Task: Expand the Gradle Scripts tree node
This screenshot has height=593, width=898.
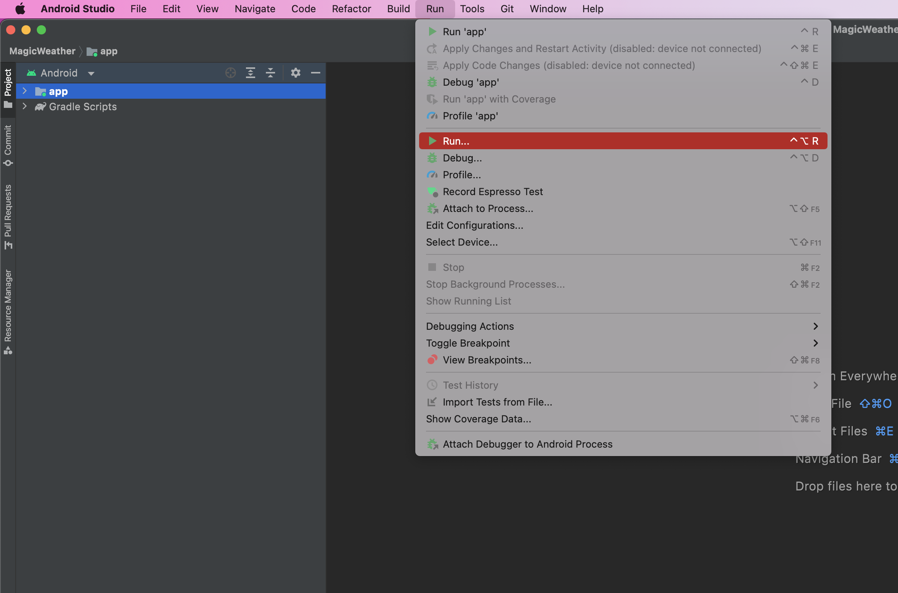Action: click(25, 106)
